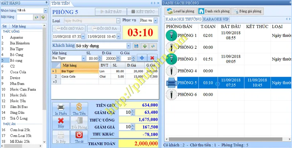This screenshot has height=148, width=292.
Task: Click the SL 80.00 quantity stepper
Action: click(x=100, y=58)
